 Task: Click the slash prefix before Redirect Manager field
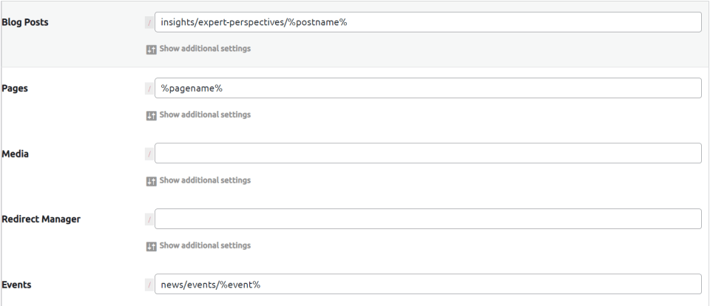click(x=150, y=219)
